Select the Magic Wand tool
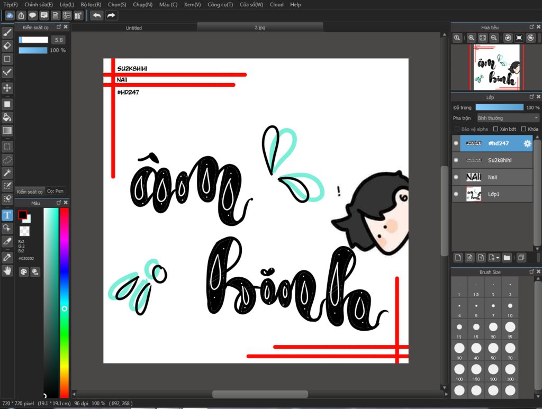This screenshot has width=542, height=409. click(7, 172)
